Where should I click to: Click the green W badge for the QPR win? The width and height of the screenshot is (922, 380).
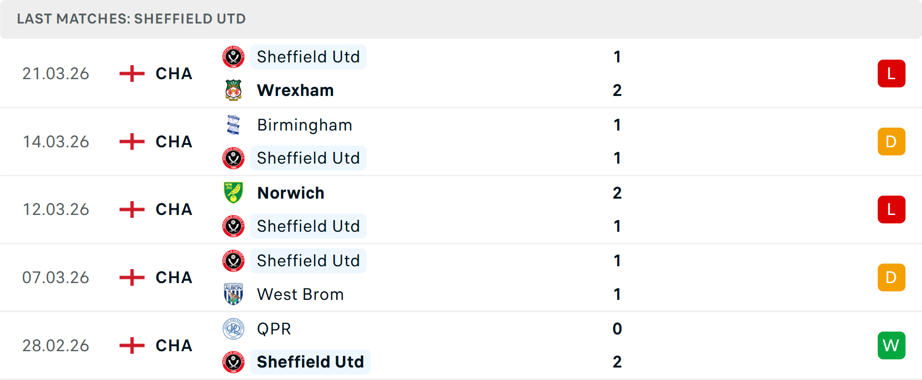point(891,345)
